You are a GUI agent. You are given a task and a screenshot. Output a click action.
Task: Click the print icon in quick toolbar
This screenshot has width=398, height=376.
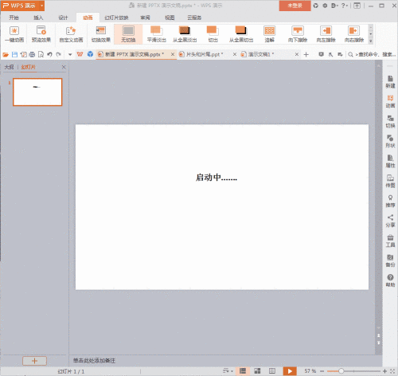tap(32, 54)
